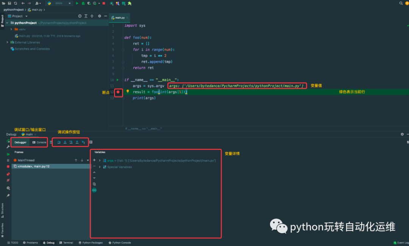The width and height of the screenshot is (409, 246).
Task: Open the Python Console tool window
Action: point(120,243)
